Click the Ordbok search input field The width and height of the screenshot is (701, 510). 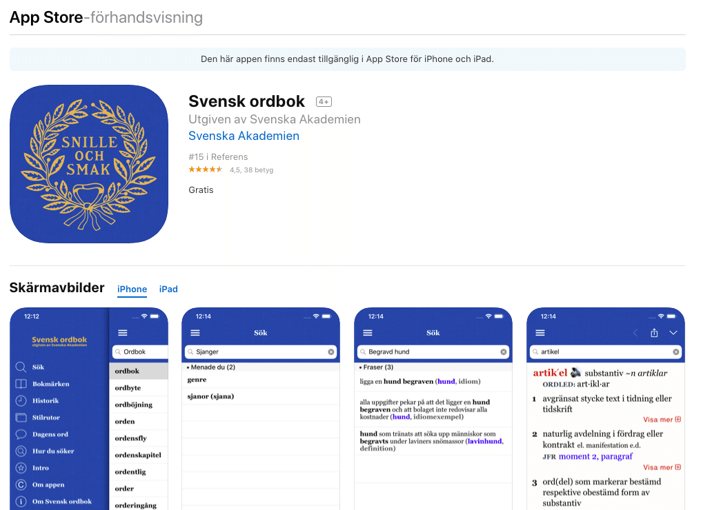140,352
